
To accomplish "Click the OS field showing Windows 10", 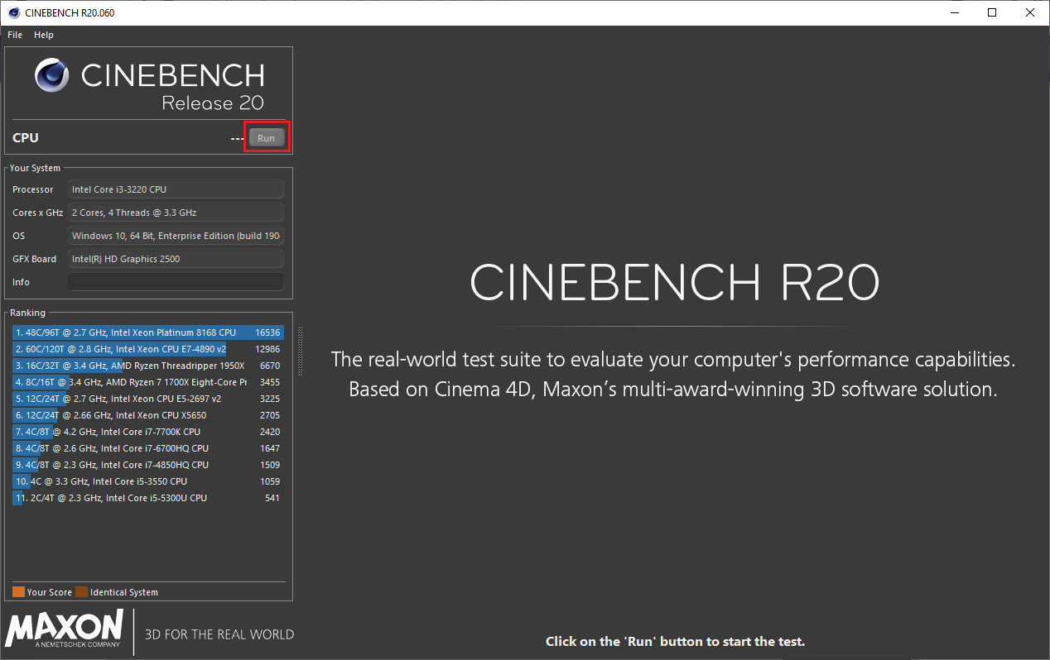I will pos(176,236).
